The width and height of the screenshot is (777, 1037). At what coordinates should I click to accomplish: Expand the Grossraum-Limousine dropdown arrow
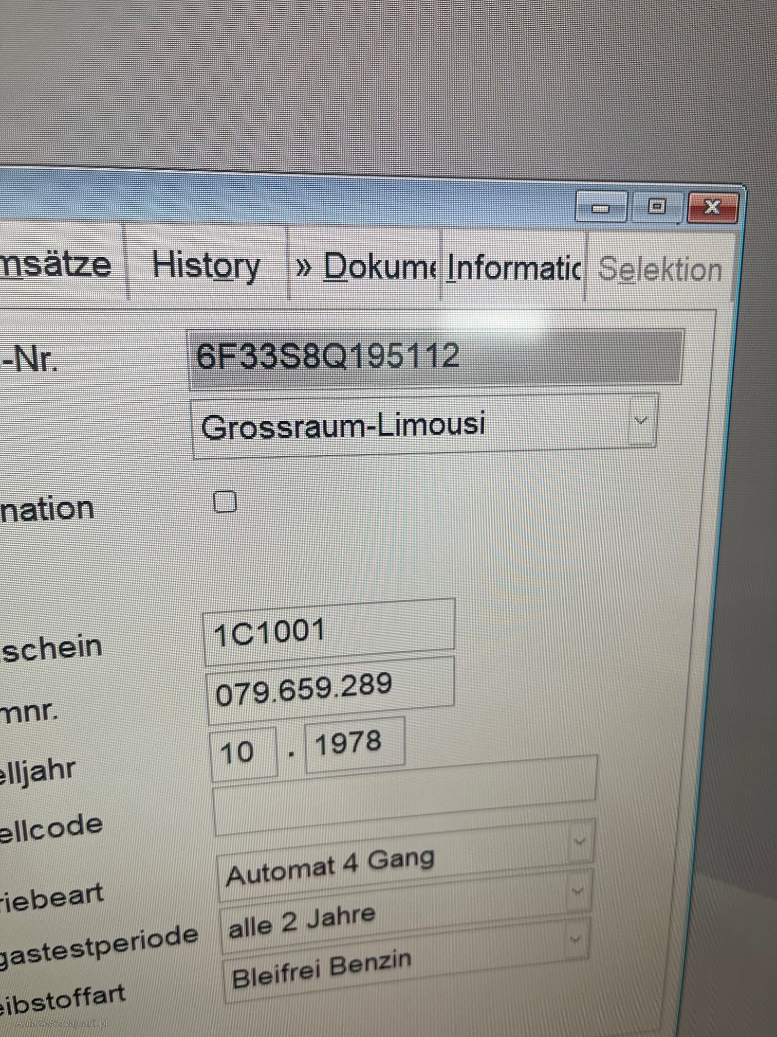coord(641,421)
